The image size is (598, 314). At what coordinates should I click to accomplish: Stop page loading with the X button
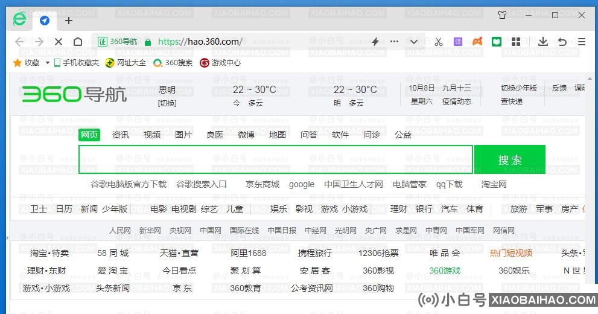pyautogui.click(x=59, y=42)
